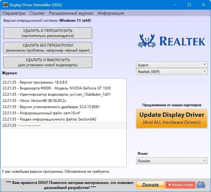Viewport: 211px width, 192px height.
Task: Click the Become a Patron badge
Action: [x=180, y=185]
